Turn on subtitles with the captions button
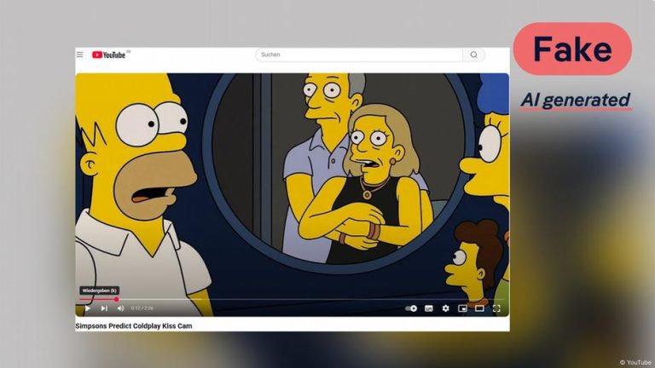 coord(429,308)
